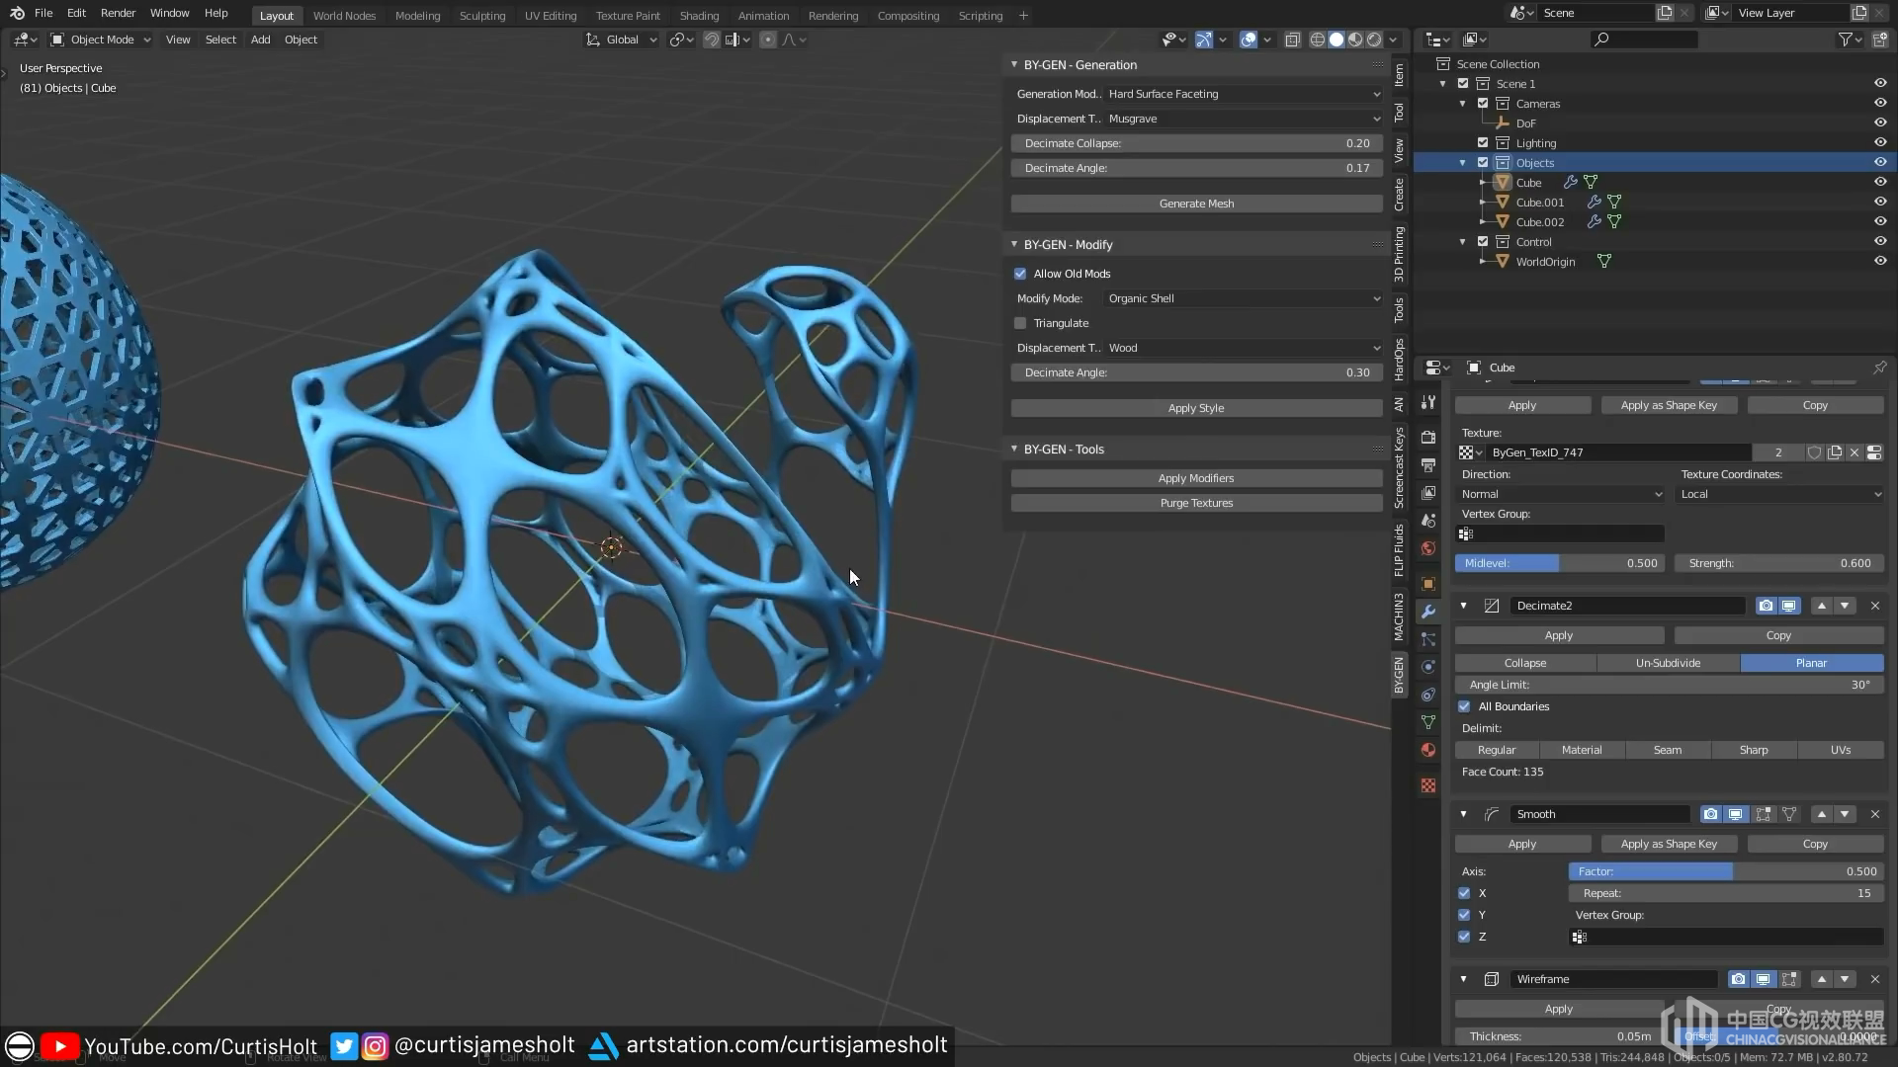Image resolution: width=1898 pixels, height=1067 pixels.
Task: Select the Collapse decimate mode
Action: point(1525,663)
